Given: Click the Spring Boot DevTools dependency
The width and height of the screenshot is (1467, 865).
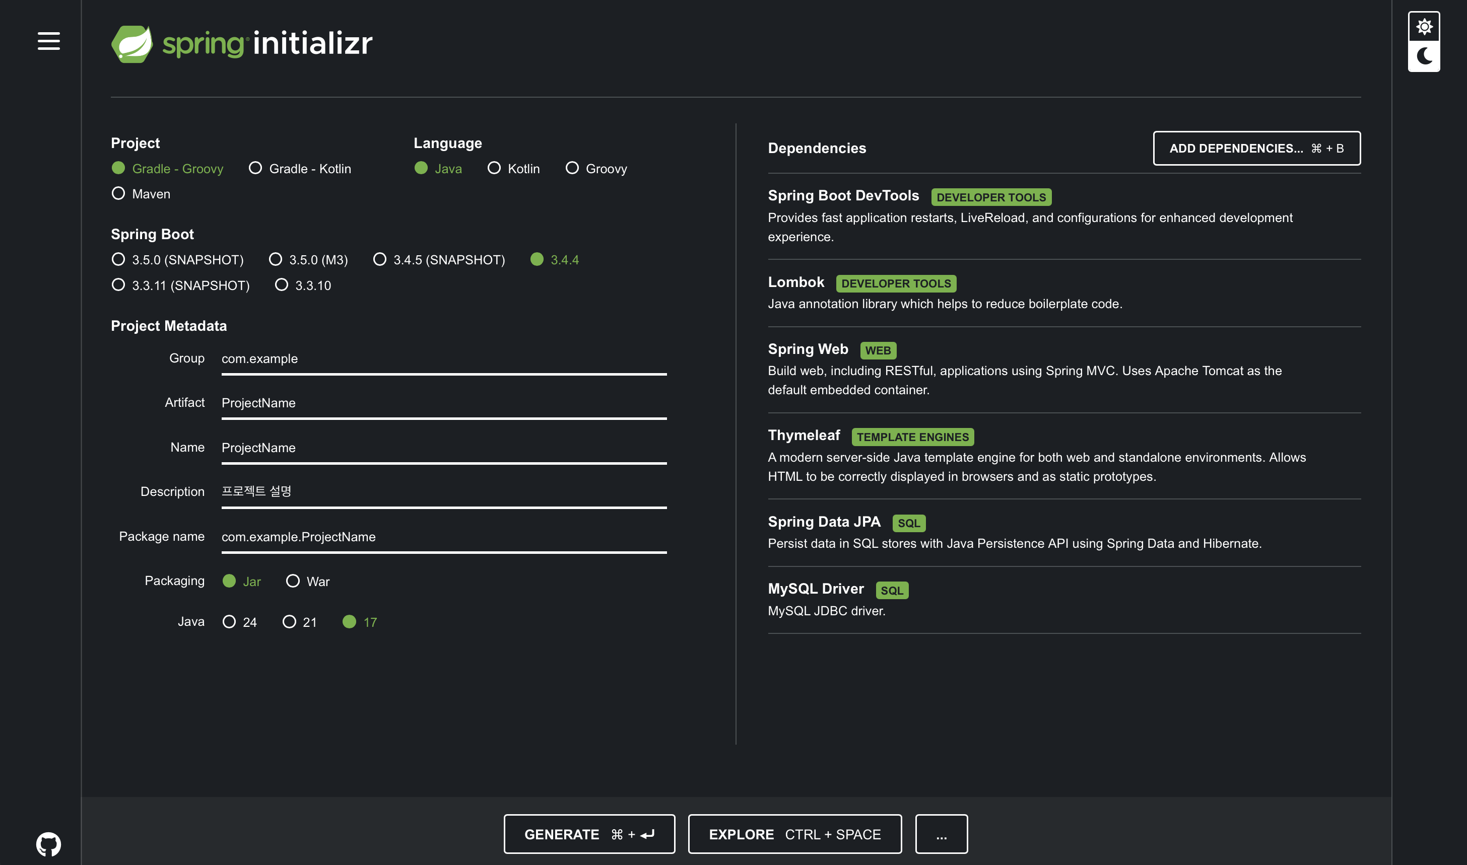Looking at the screenshot, I should click(x=1064, y=215).
